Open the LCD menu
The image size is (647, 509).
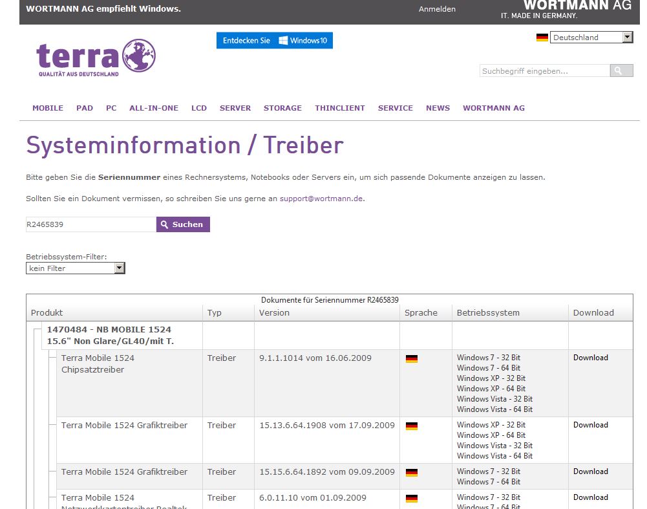tap(199, 108)
